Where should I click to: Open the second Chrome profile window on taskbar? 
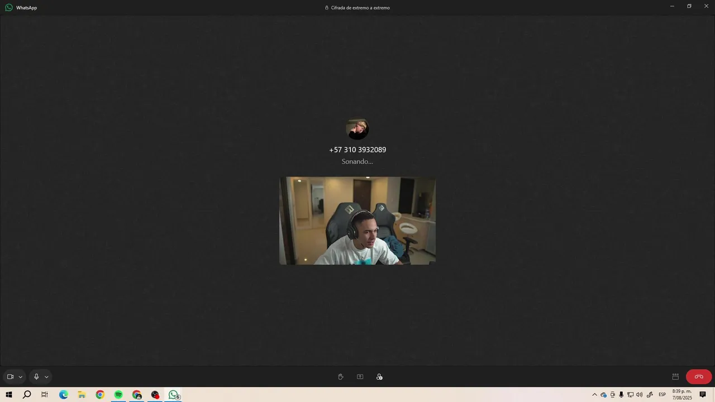137,395
